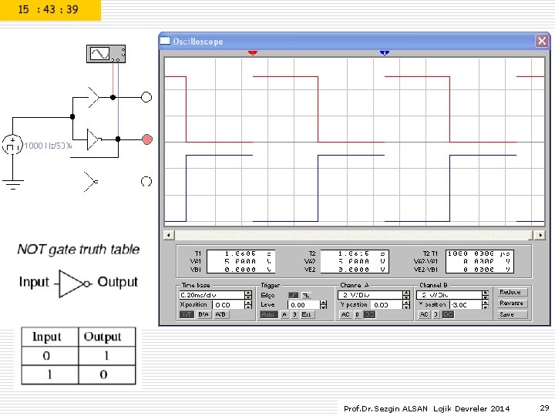Click the Oscilloscope title bar icon
This screenshot has width=555, height=416.
(x=165, y=41)
